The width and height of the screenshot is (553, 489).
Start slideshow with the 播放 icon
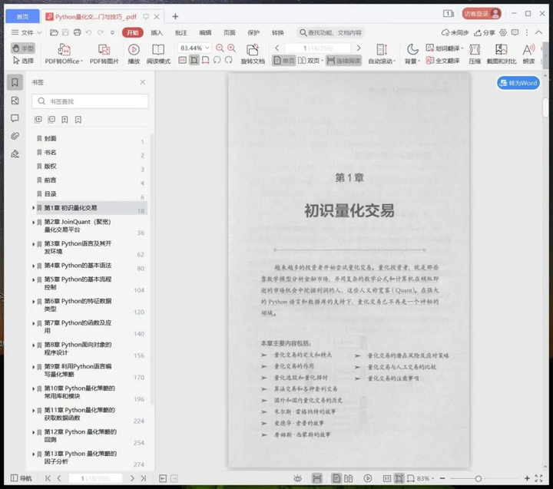pos(134,54)
